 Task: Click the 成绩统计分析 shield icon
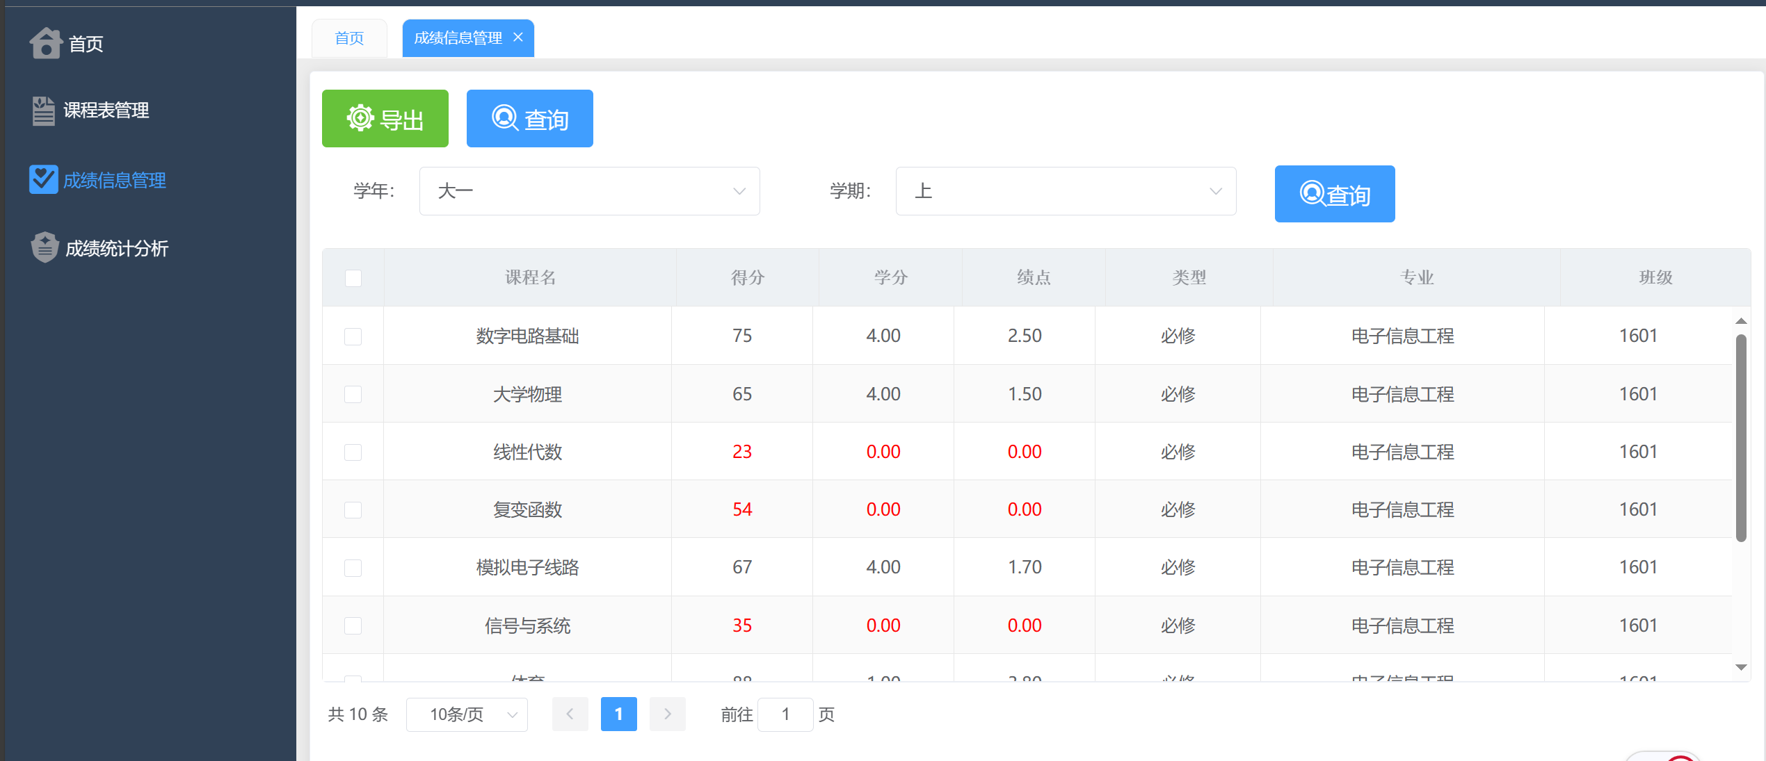45,247
